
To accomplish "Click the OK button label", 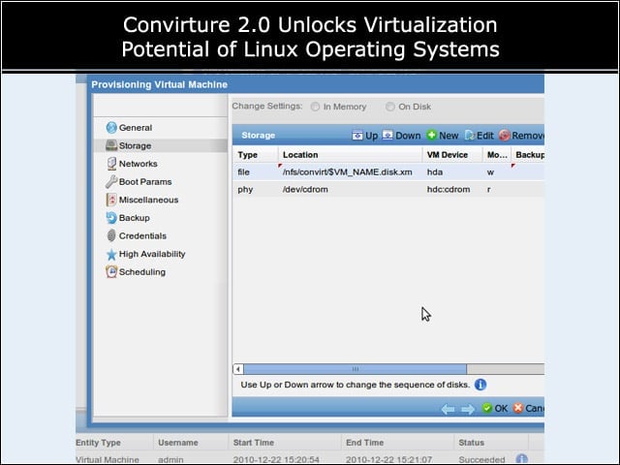I will click(501, 409).
